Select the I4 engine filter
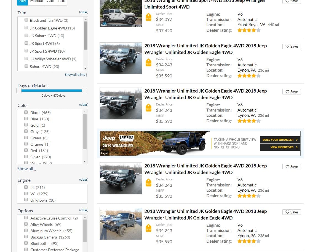This screenshot has width=310, height=252. 26,187
